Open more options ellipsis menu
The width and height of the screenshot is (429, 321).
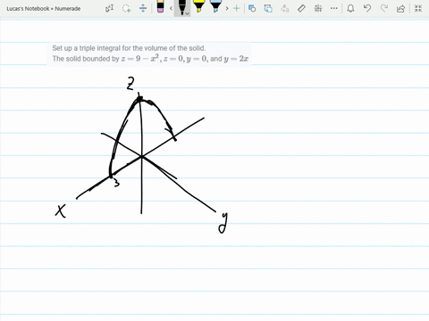pos(334,8)
